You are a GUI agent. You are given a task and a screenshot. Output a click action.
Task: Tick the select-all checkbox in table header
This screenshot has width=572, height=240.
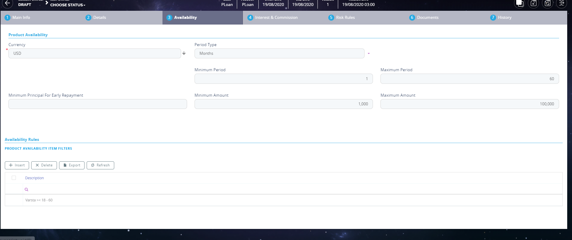click(14, 178)
